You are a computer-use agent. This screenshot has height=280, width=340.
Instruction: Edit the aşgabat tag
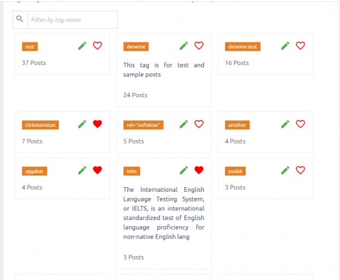click(x=82, y=170)
